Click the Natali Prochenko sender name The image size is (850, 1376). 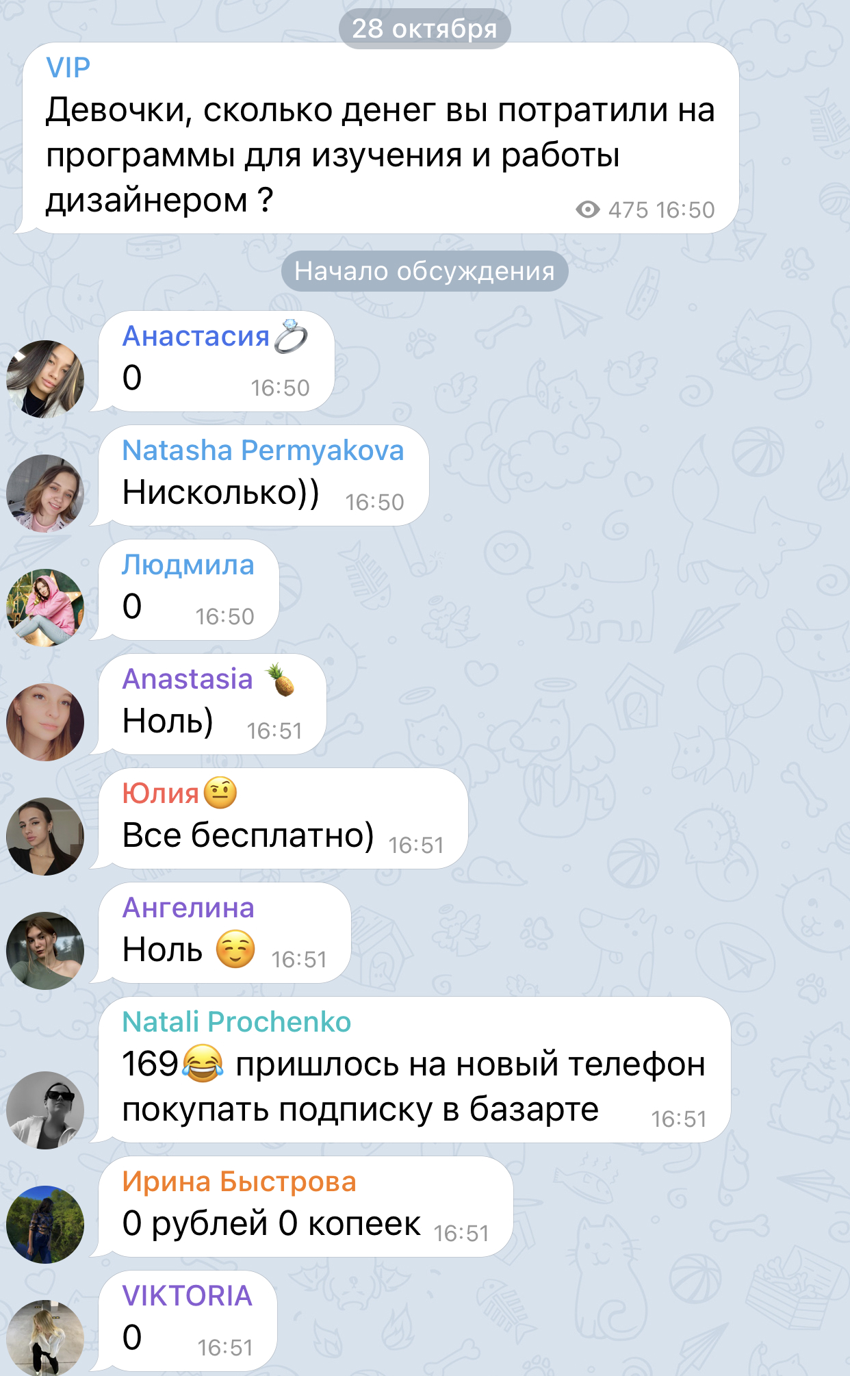pyautogui.click(x=236, y=1021)
